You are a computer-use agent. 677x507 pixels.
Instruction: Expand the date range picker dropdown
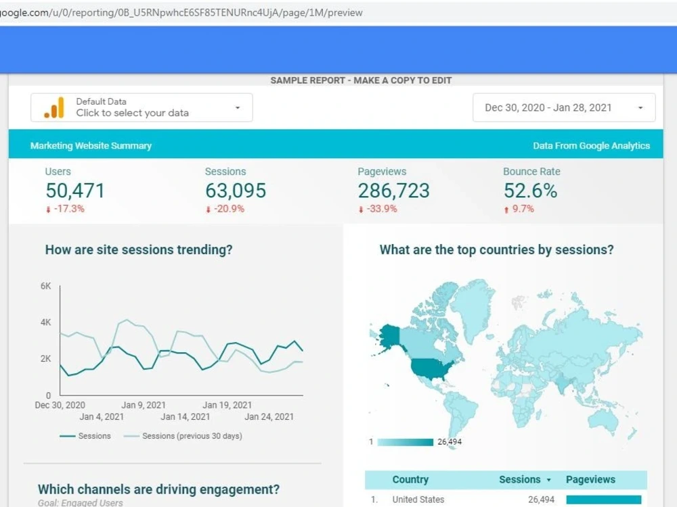pyautogui.click(x=639, y=107)
